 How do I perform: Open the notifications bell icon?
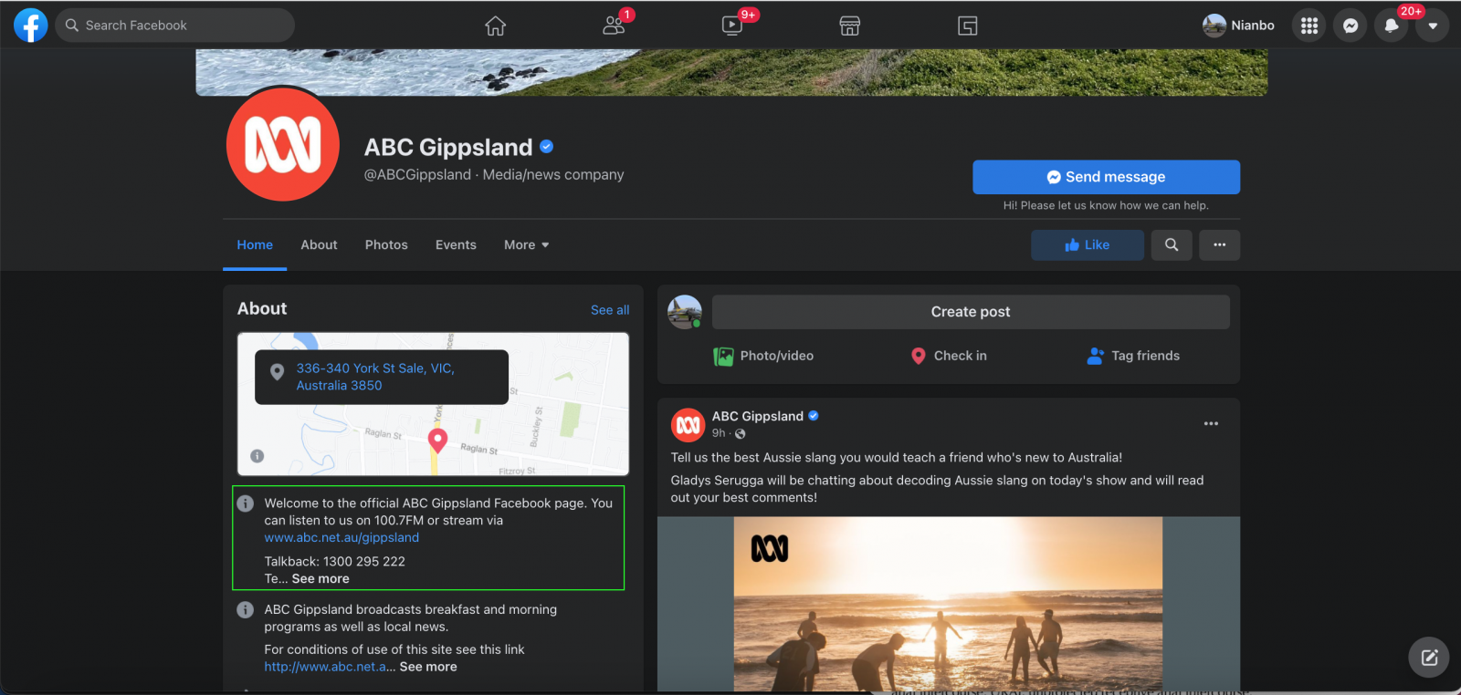coord(1391,26)
